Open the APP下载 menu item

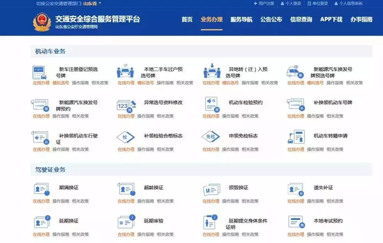click(331, 20)
